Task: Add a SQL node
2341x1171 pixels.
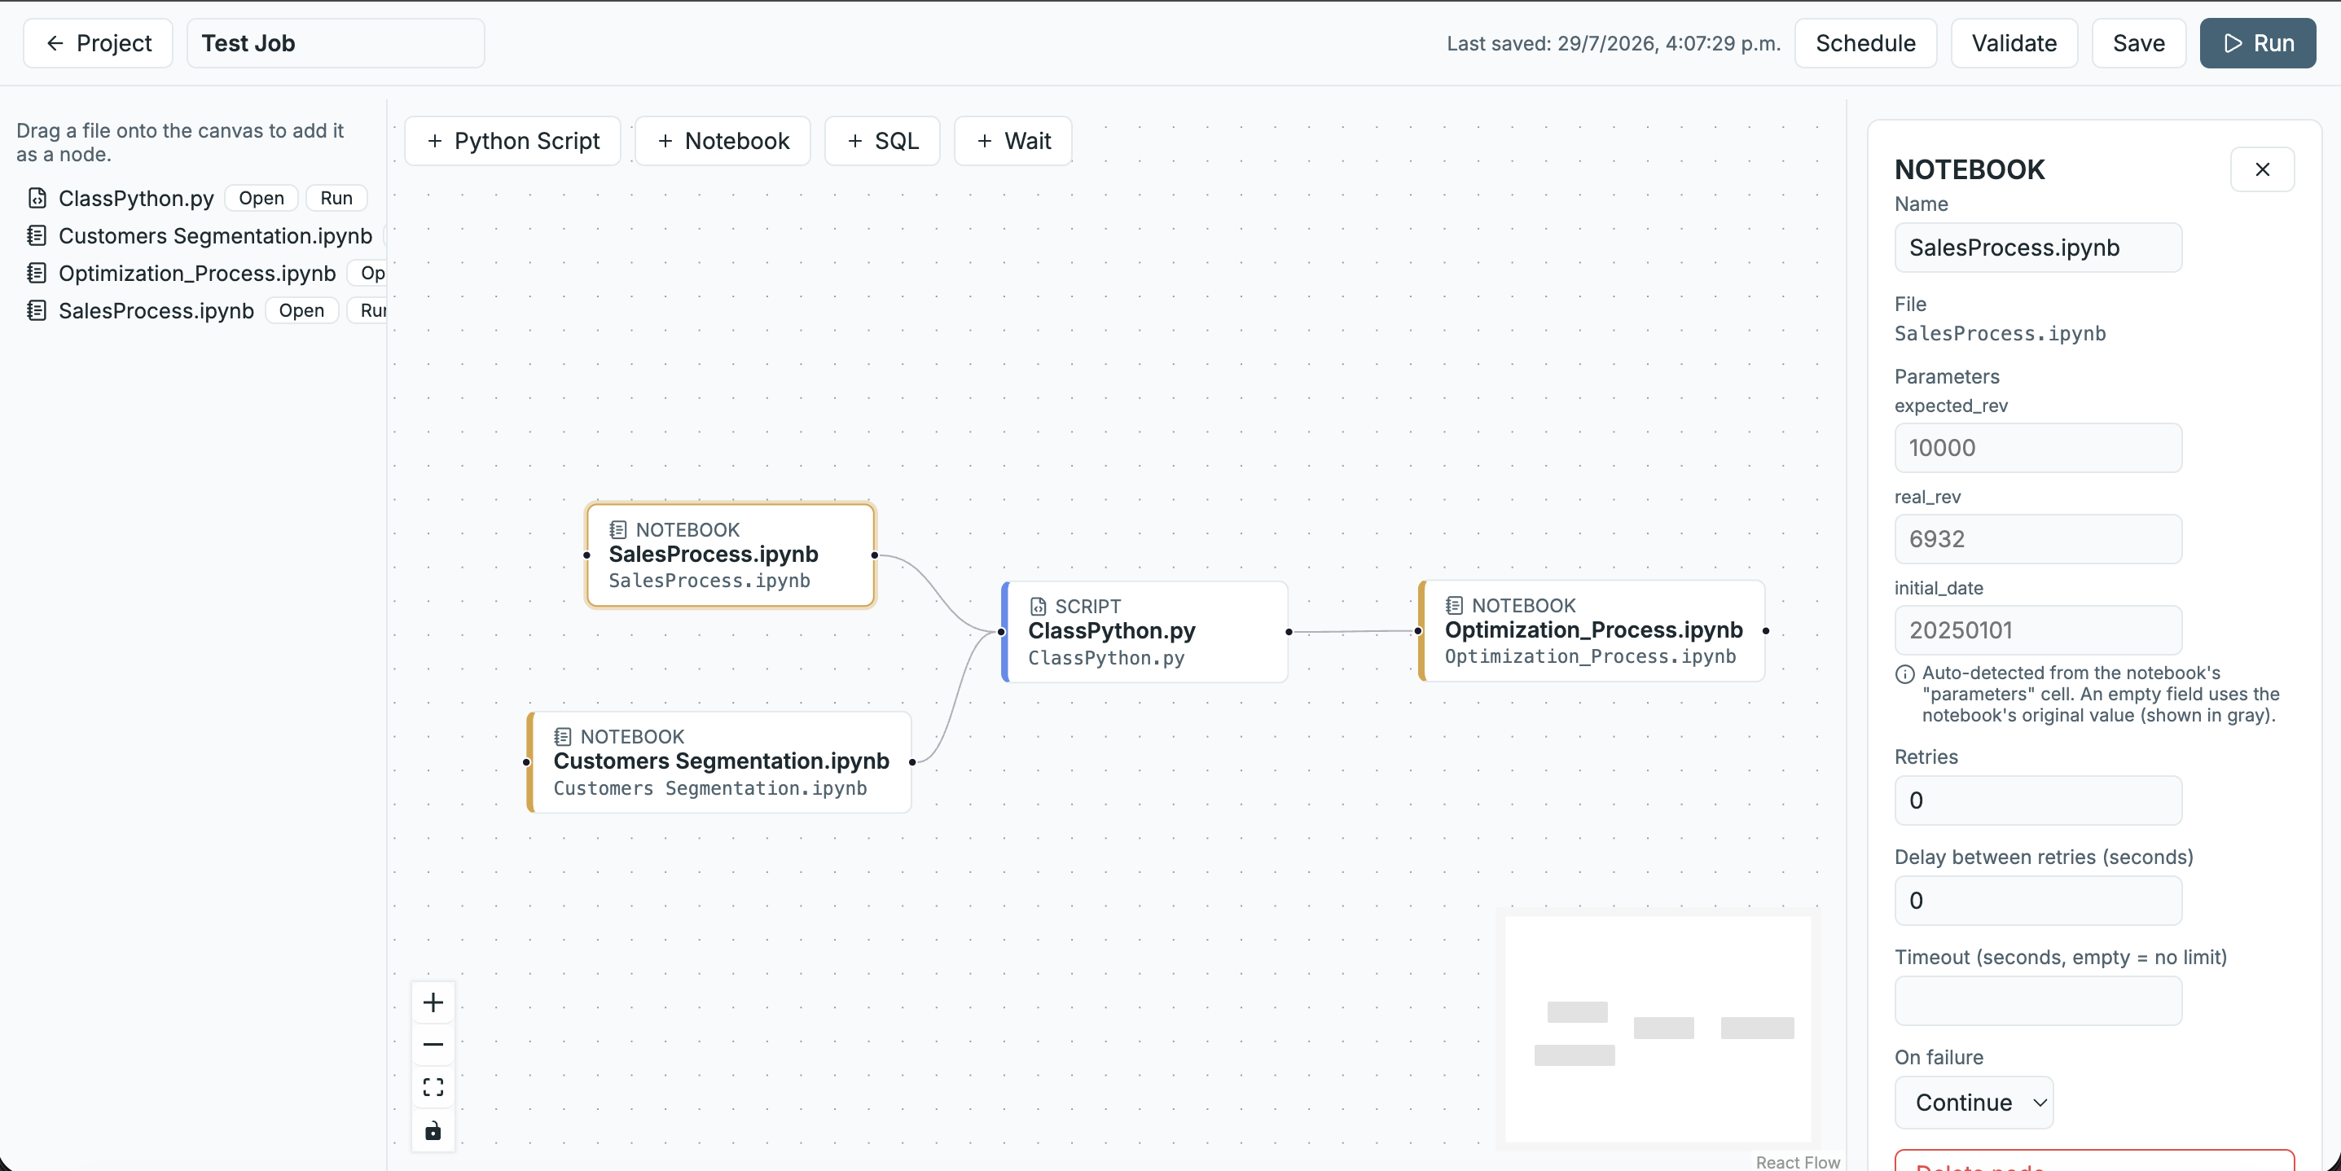Action: coord(882,141)
